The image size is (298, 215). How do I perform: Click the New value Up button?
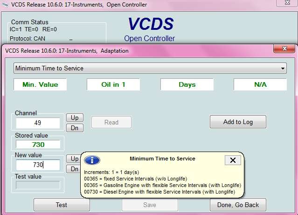coord(74,159)
